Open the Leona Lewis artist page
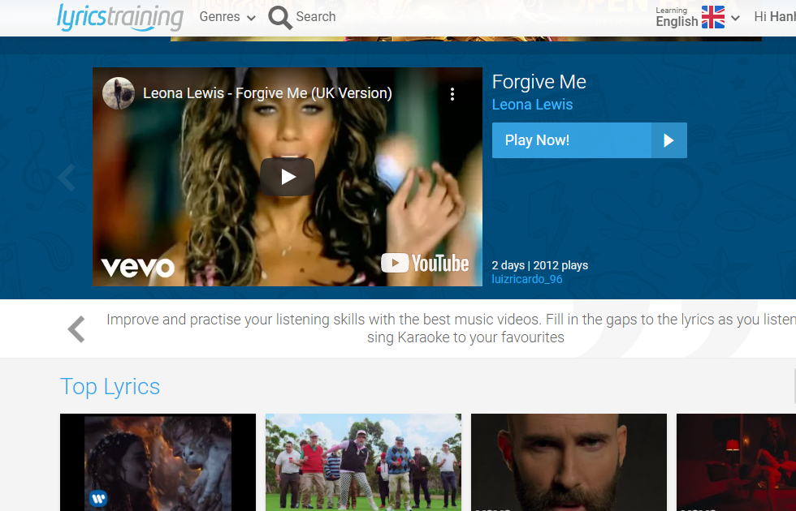The image size is (796, 511). click(532, 105)
